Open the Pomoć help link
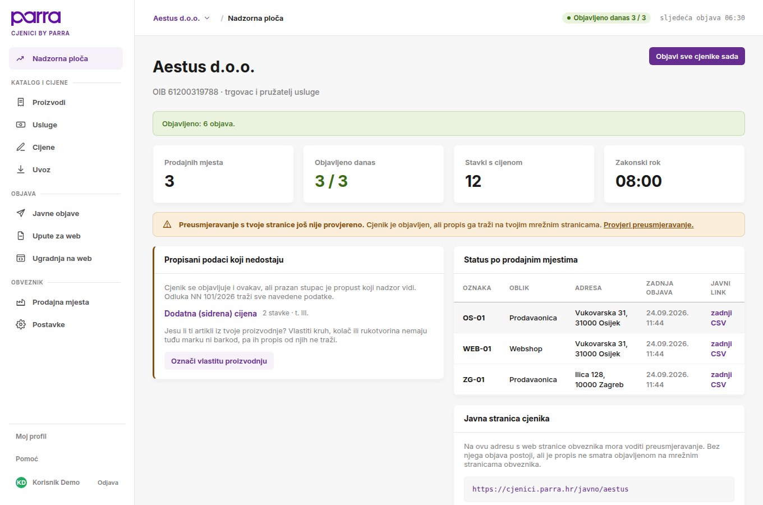This screenshot has height=505, width=763. click(27, 459)
